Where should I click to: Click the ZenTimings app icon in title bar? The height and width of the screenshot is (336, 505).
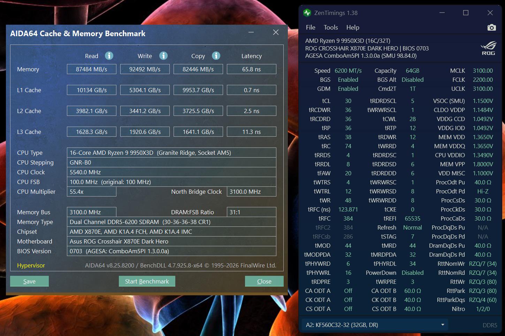coord(307,13)
